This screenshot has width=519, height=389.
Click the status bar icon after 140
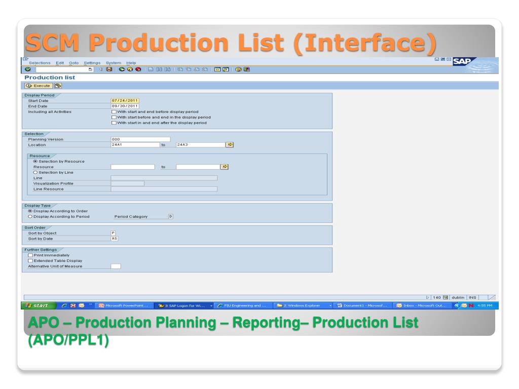coord(446,297)
